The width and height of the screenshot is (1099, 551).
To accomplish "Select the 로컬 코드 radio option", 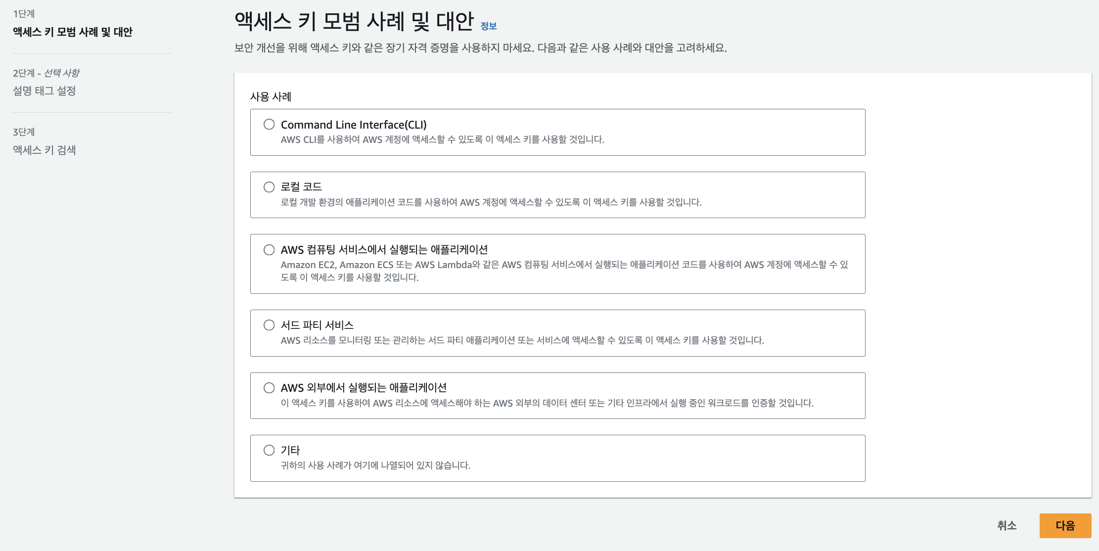I will [x=269, y=187].
